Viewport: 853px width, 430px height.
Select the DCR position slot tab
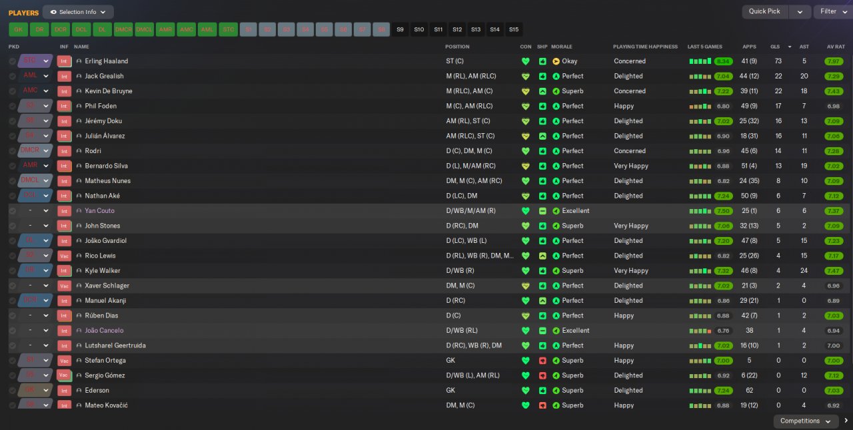(x=61, y=29)
